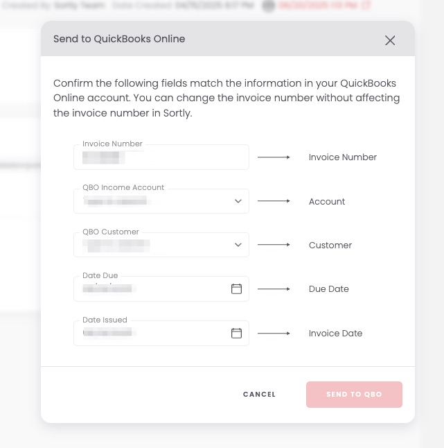Image resolution: width=444 pixels, height=448 pixels.
Task: Open the Date Issued calendar picker icon
Action: (x=236, y=334)
